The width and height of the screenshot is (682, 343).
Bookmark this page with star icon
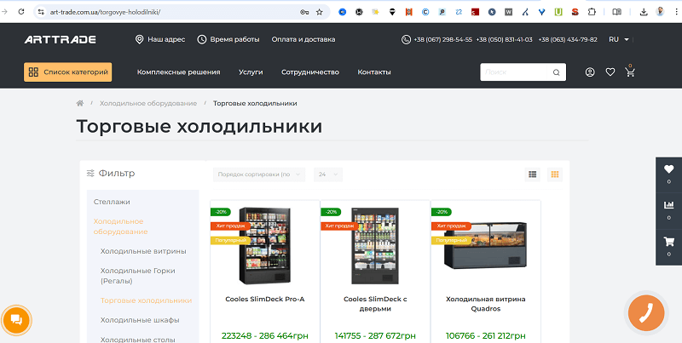319,12
